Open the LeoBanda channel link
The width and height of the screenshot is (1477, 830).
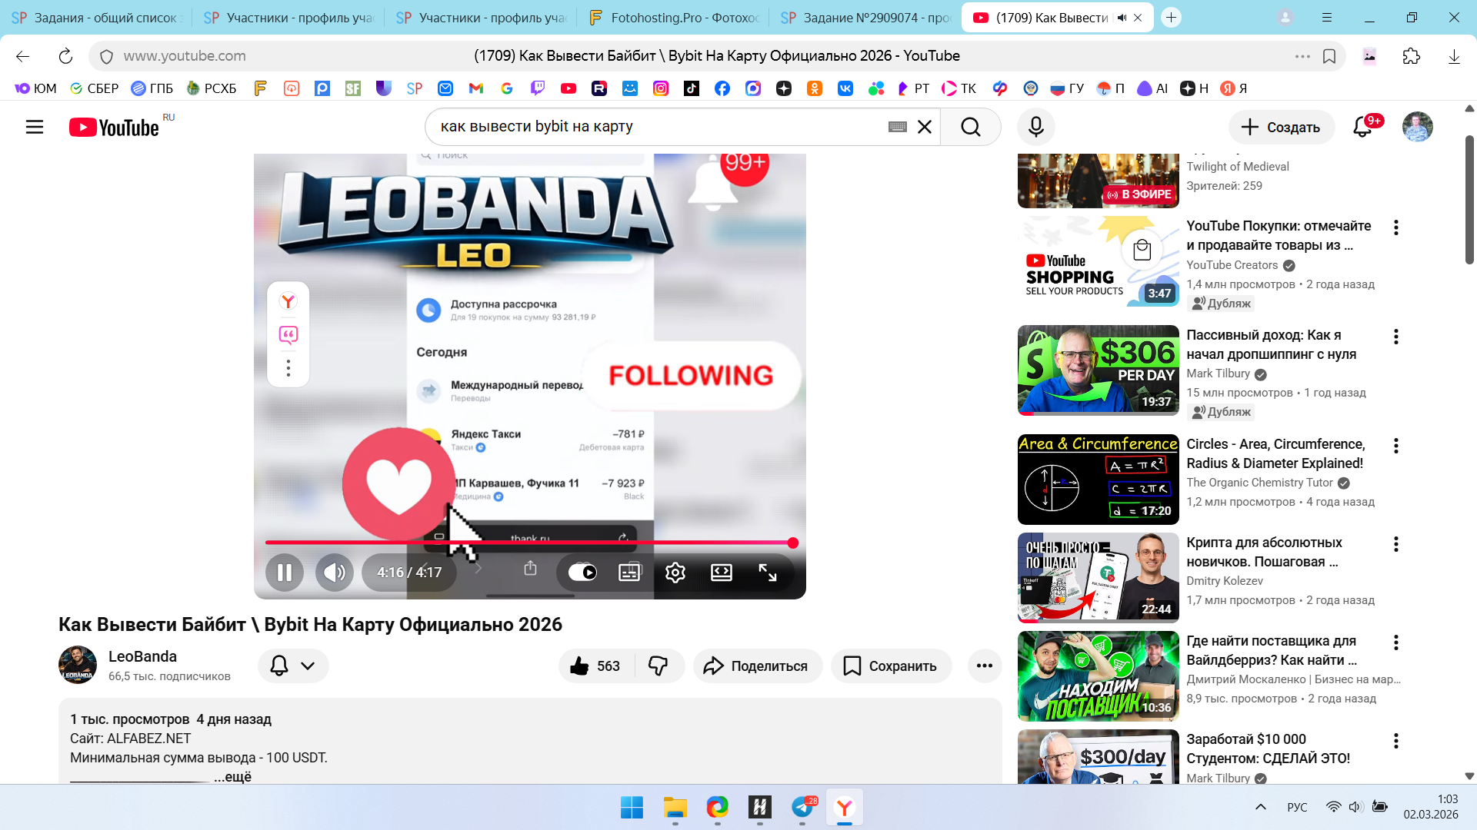pyautogui.click(x=142, y=656)
